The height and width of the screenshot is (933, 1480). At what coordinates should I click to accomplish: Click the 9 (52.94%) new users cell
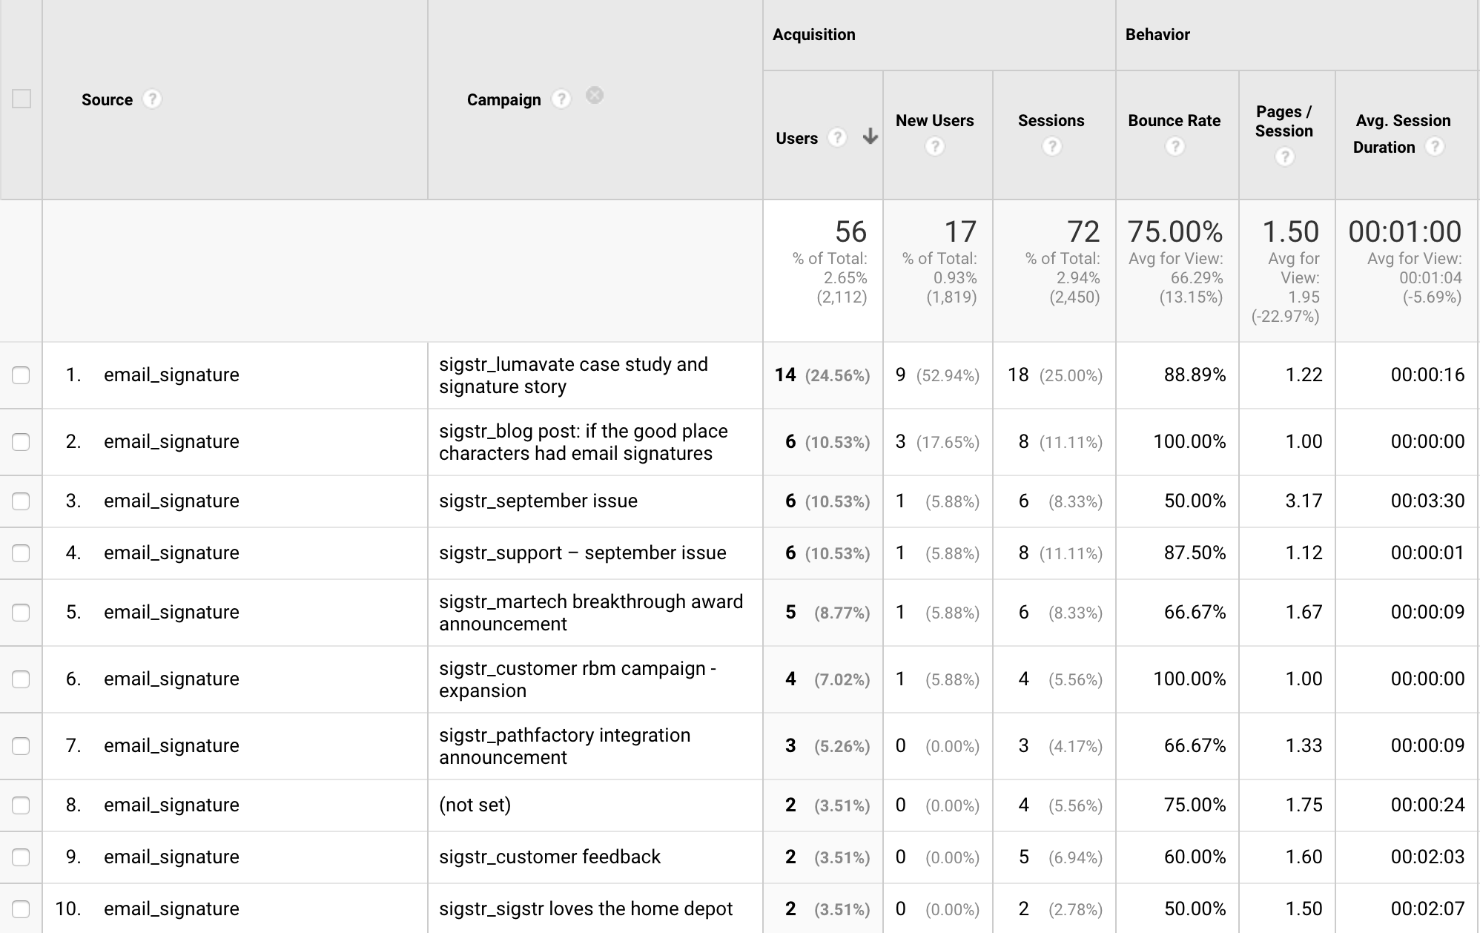tap(937, 375)
